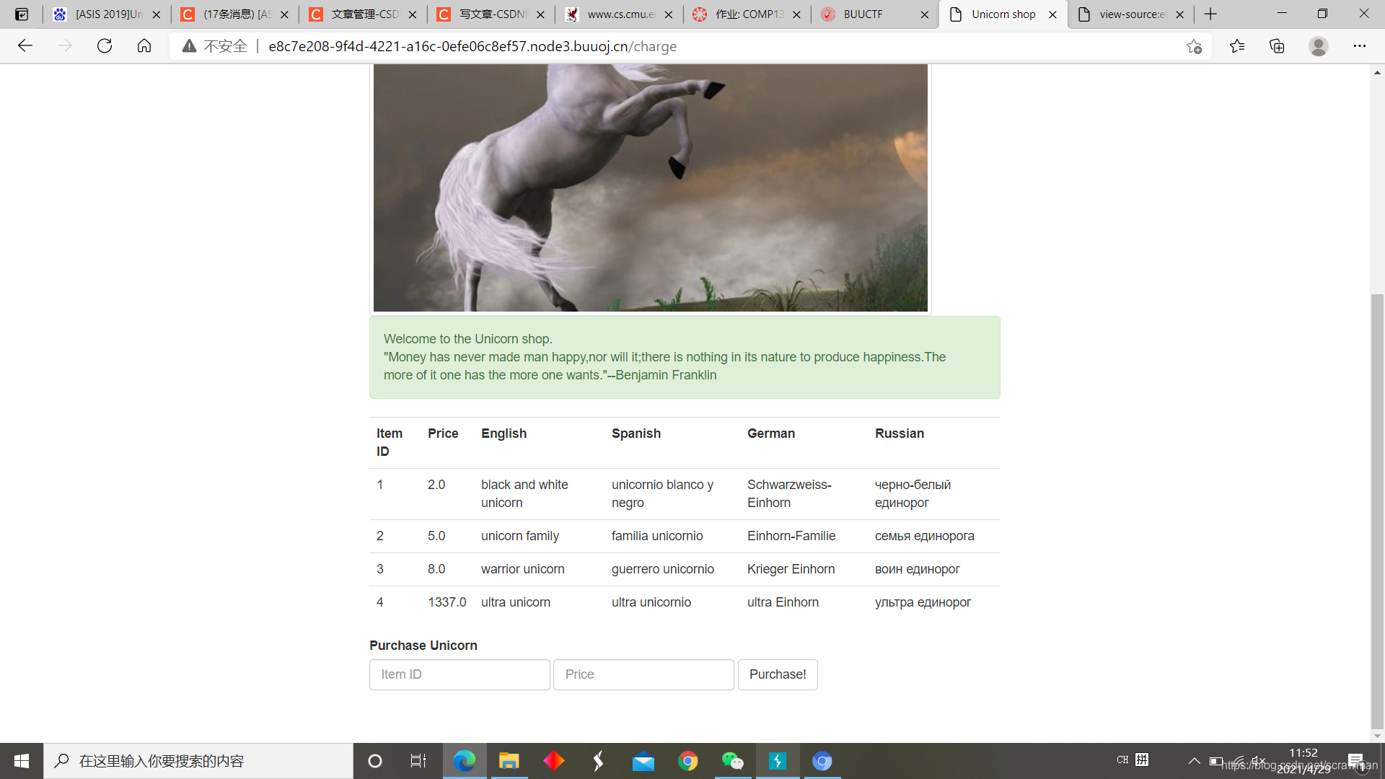Click the Item ID input field
This screenshot has height=779, width=1385.
(460, 674)
